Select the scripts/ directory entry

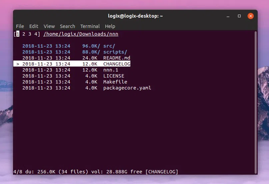point(115,52)
